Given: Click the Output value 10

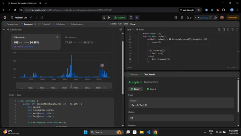Looking at the screenshot, I should 131,118.
